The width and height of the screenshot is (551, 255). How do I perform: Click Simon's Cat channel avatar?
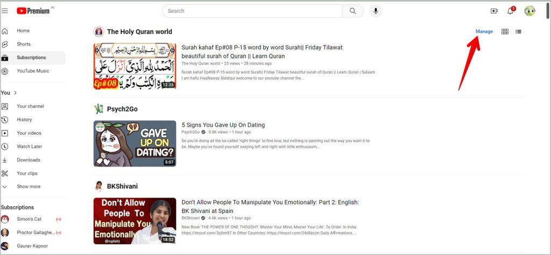point(5,219)
